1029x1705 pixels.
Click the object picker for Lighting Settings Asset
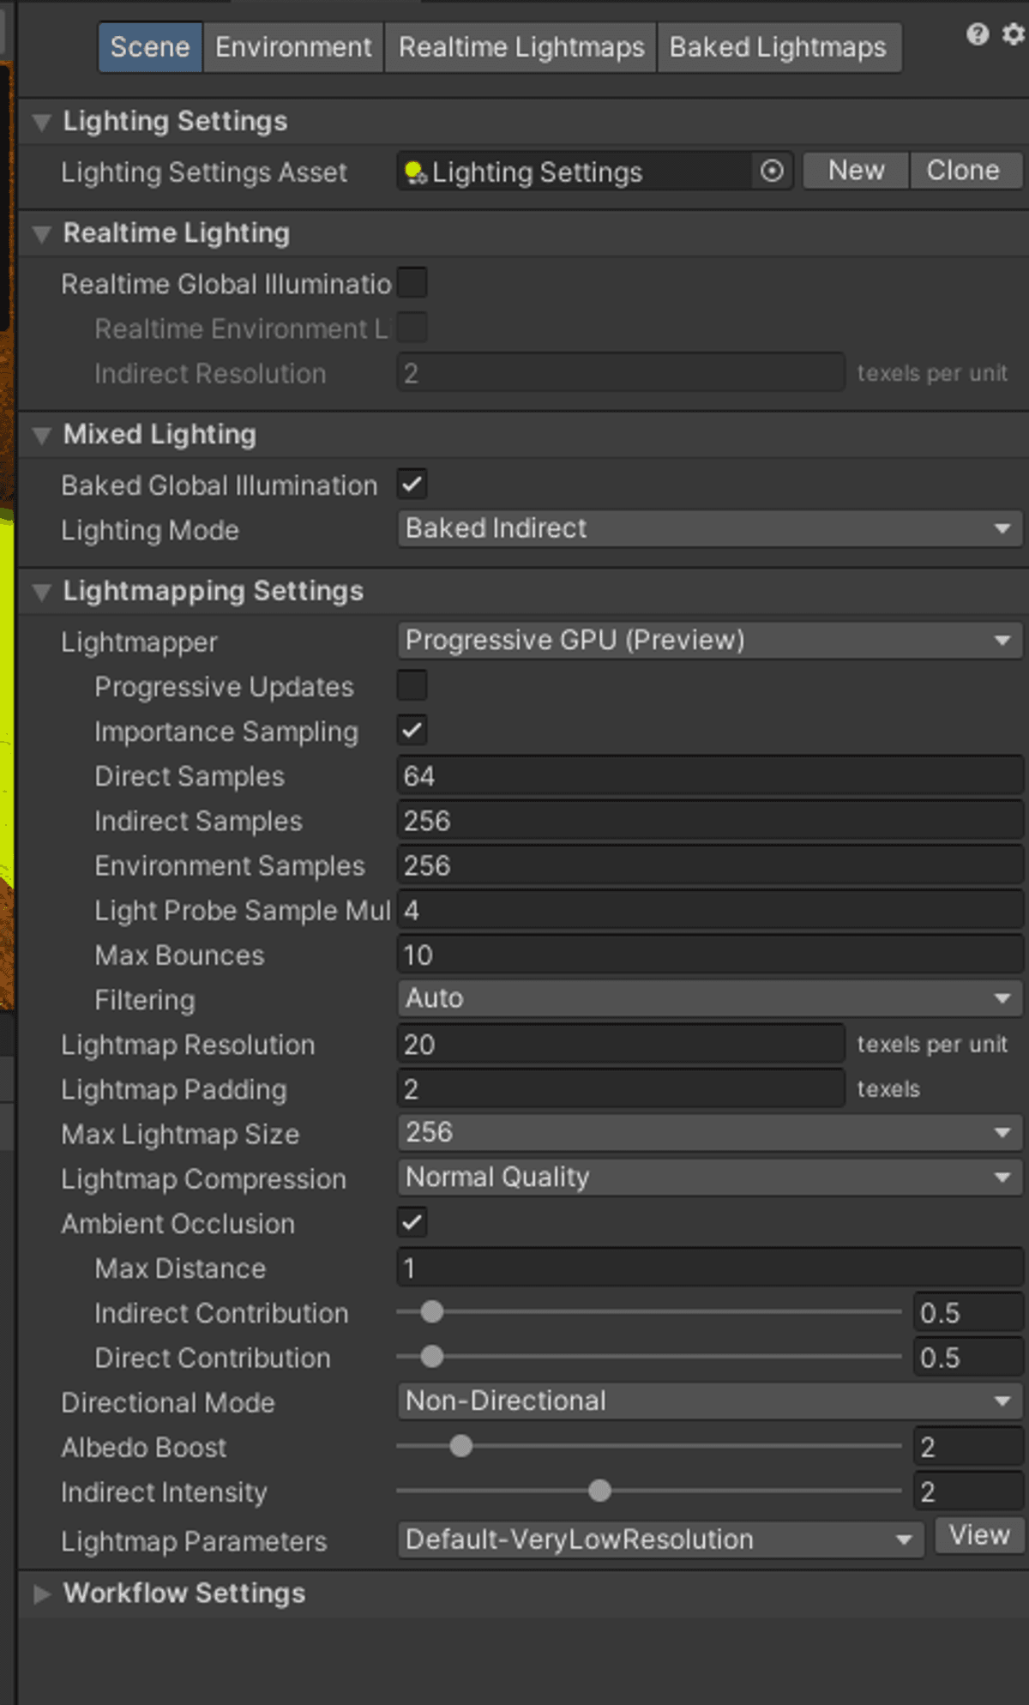tap(771, 172)
